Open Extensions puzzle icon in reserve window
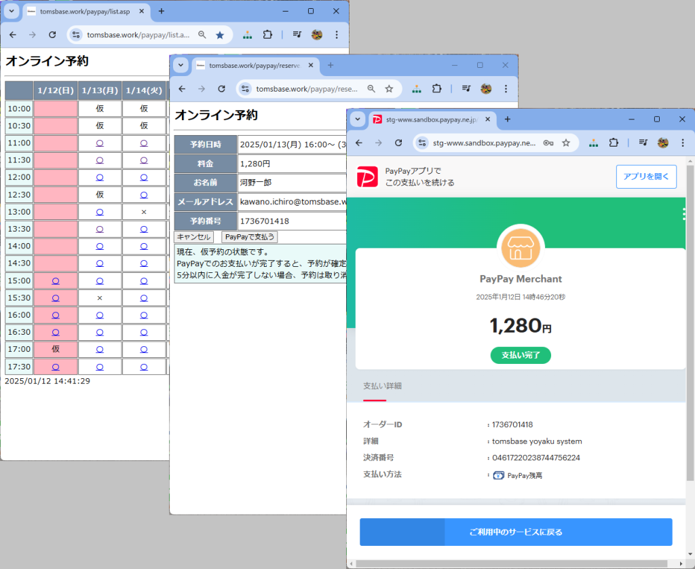The image size is (695, 569). click(436, 89)
